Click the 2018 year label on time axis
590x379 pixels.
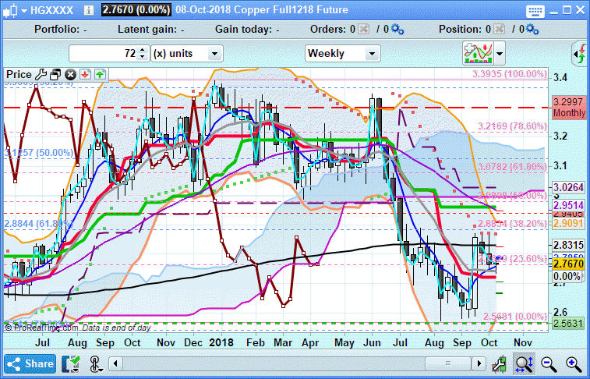click(221, 342)
